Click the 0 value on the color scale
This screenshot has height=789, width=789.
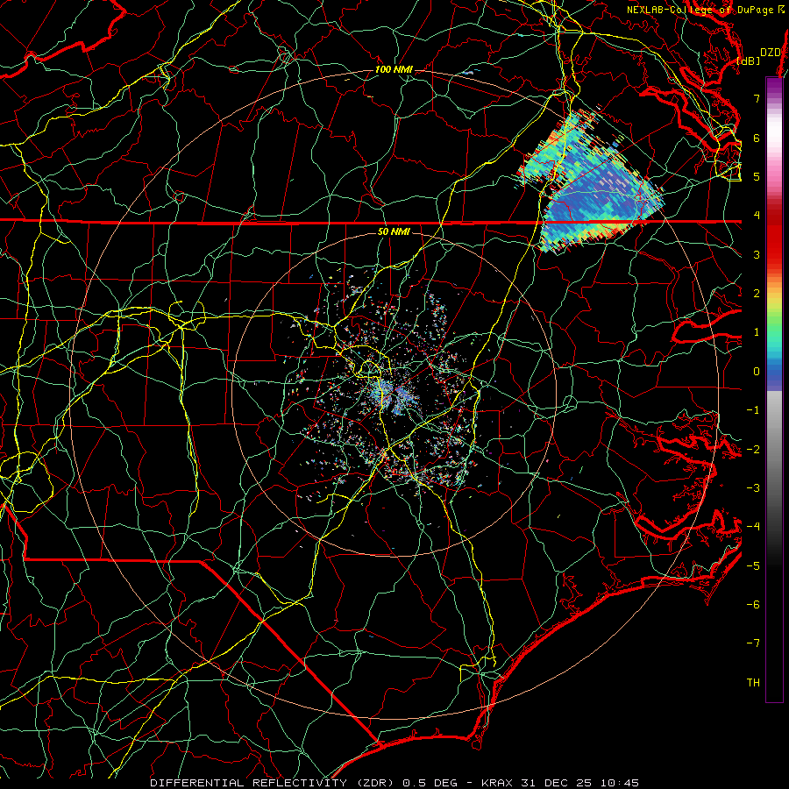tap(757, 372)
